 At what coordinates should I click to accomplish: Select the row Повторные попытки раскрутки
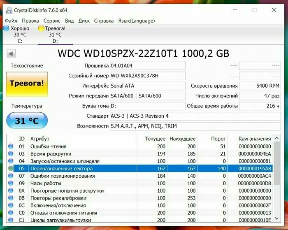pyautogui.click(x=140, y=191)
